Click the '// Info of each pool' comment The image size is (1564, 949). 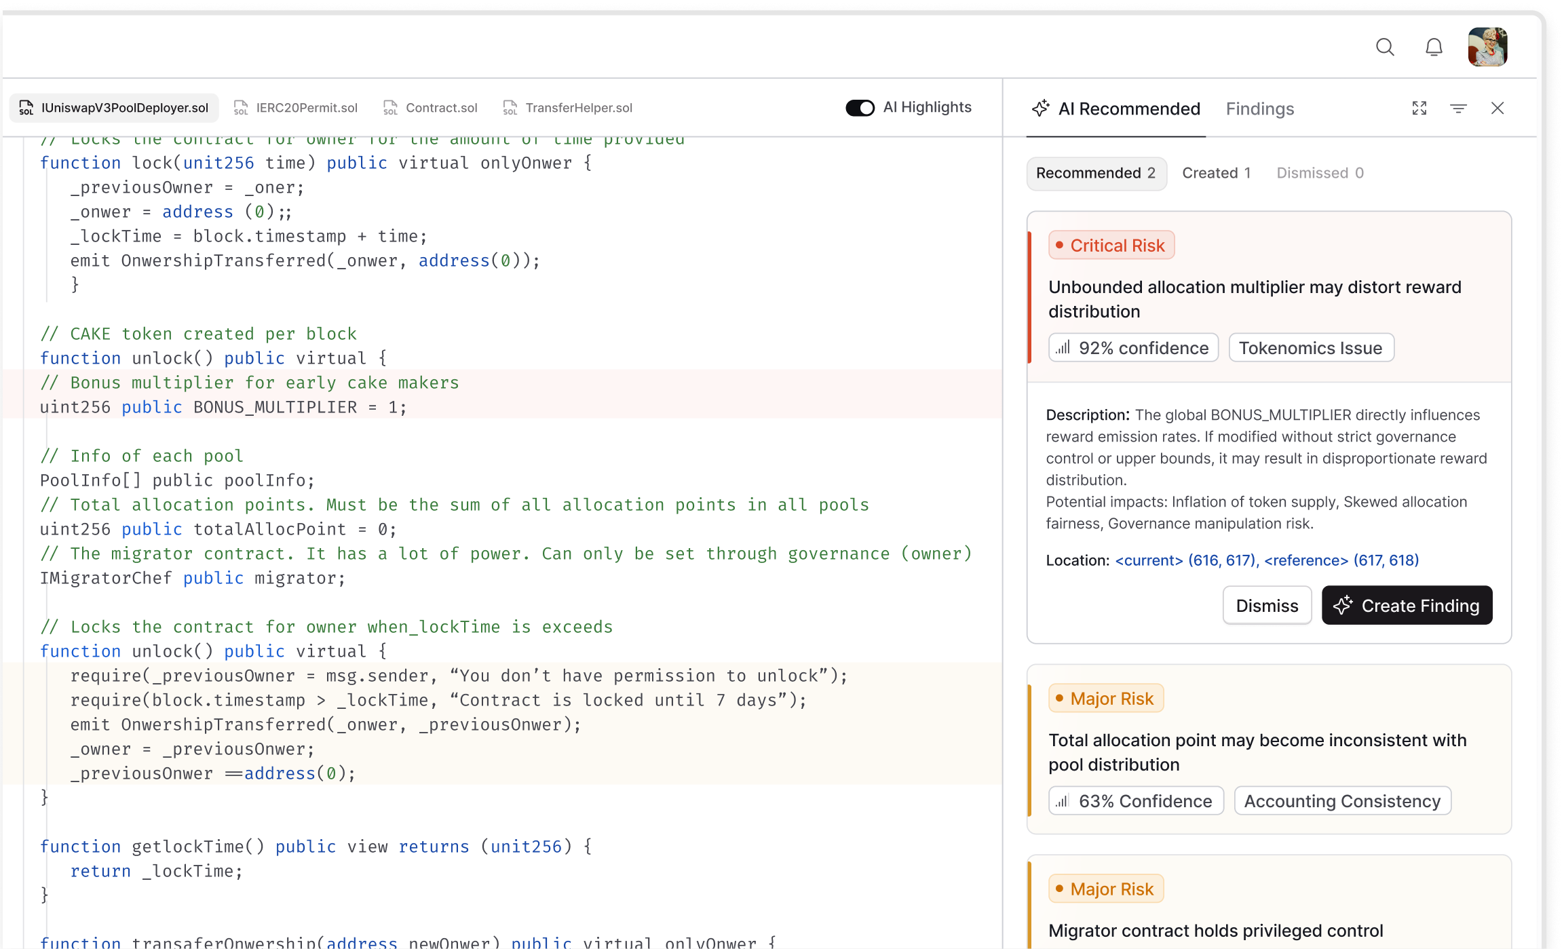[x=141, y=456]
